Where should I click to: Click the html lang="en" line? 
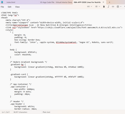(10, 15)
